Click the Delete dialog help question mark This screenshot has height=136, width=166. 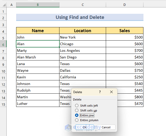(x=100, y=92)
